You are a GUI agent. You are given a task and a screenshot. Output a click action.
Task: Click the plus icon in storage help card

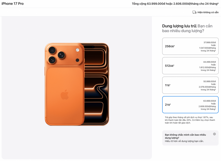pyautogui.click(x=214, y=134)
